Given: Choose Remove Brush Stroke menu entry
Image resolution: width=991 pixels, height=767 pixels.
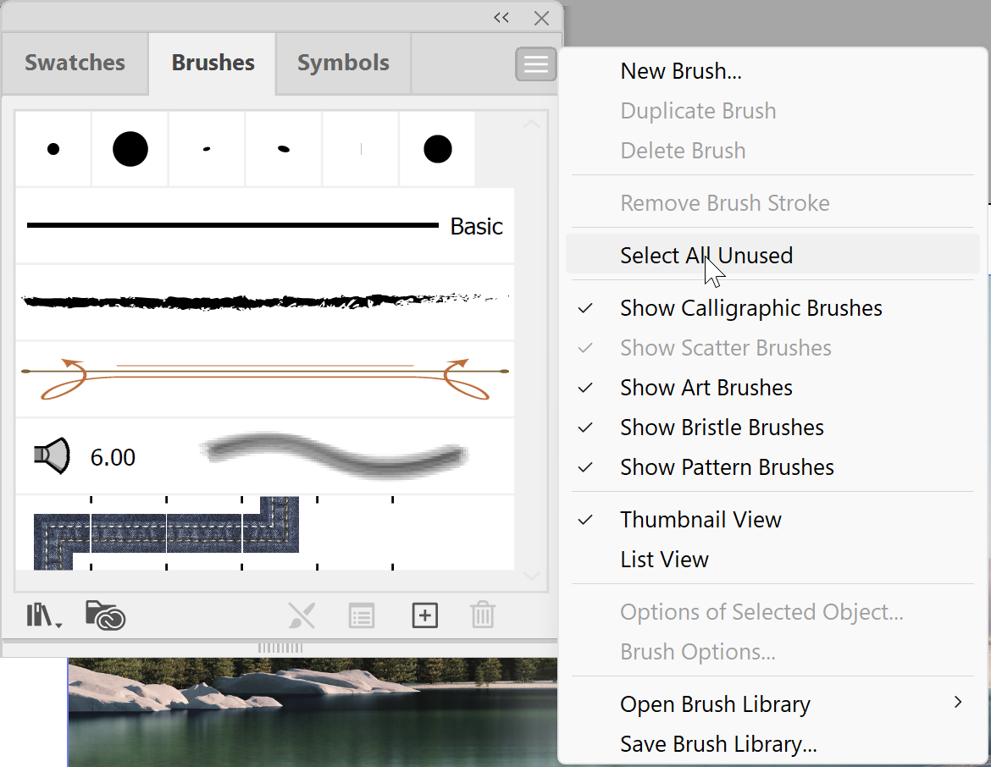Looking at the screenshot, I should 772,203.
